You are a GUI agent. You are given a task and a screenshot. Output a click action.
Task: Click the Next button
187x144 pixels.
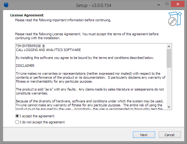click(x=144, y=135)
